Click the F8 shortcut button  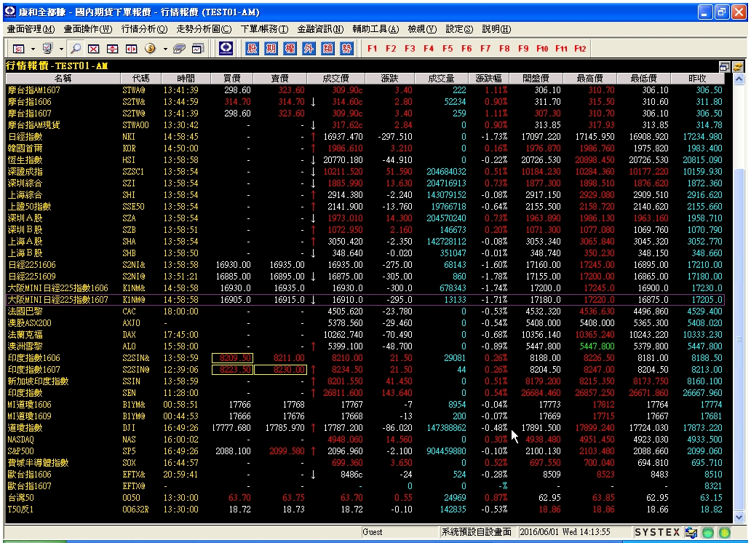click(504, 49)
